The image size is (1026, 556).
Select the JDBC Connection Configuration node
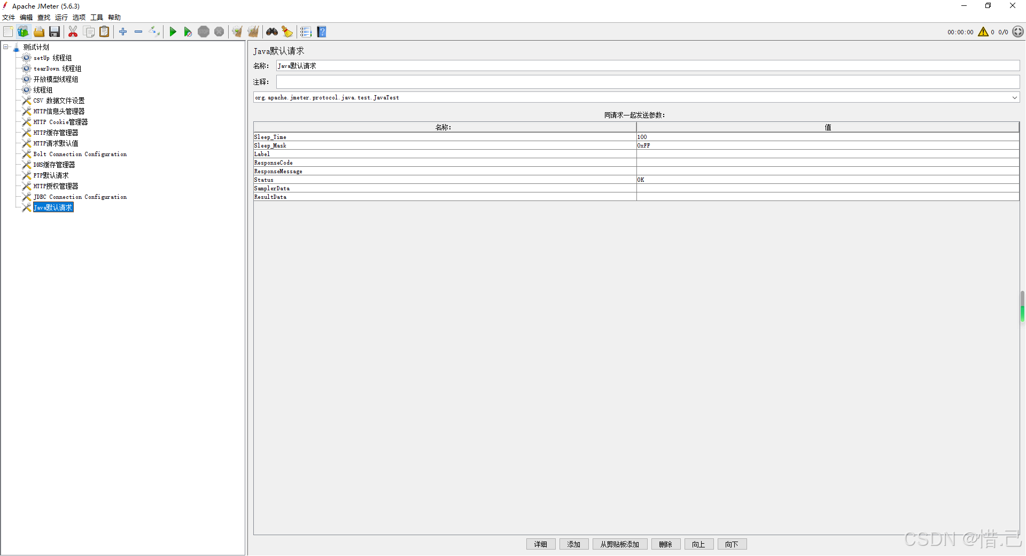pos(80,197)
